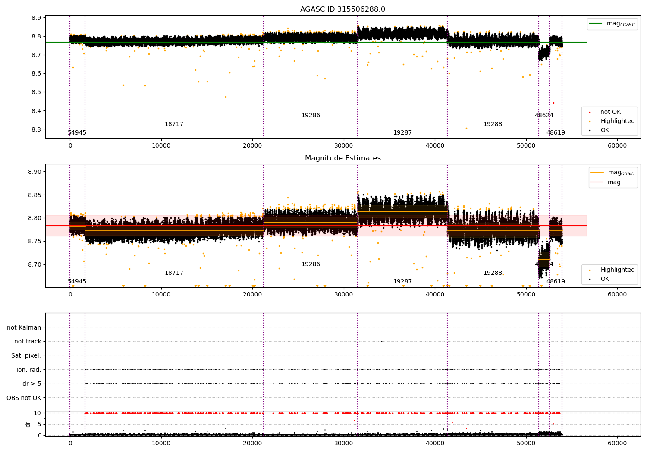
Task: Click the 'not Kalman' row label
Action: pyautogui.click(x=24, y=327)
